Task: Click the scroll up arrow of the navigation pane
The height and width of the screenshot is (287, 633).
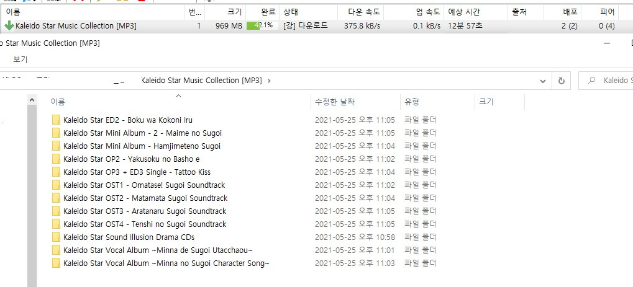Action: click(x=32, y=100)
